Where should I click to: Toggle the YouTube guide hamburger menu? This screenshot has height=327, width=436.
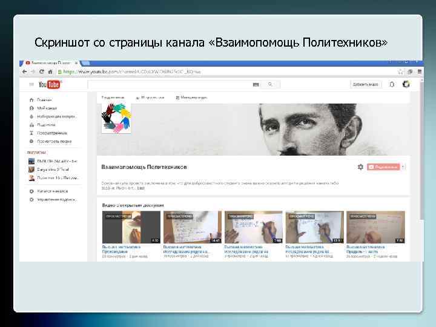click(31, 84)
